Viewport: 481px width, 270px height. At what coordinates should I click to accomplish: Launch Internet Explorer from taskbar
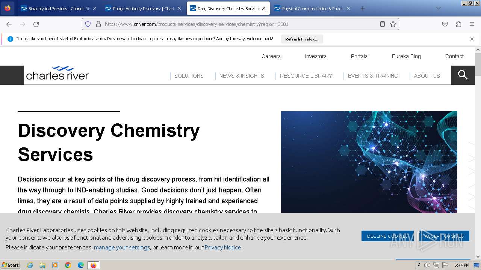pos(30,265)
